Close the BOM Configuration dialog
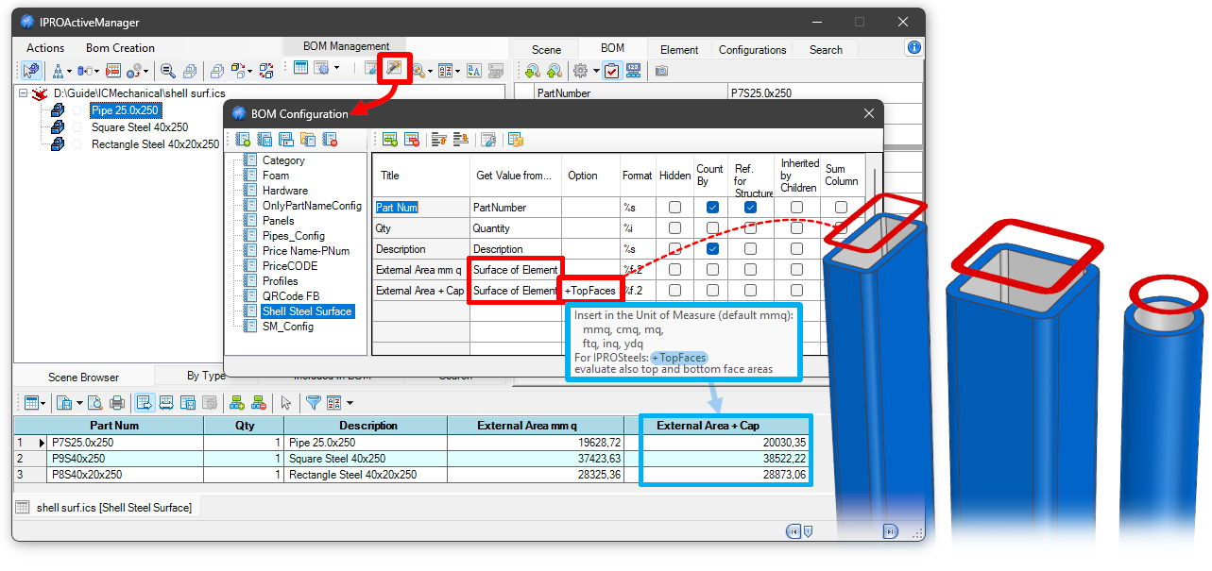Viewport: 1212px width, 571px height. 868,113
